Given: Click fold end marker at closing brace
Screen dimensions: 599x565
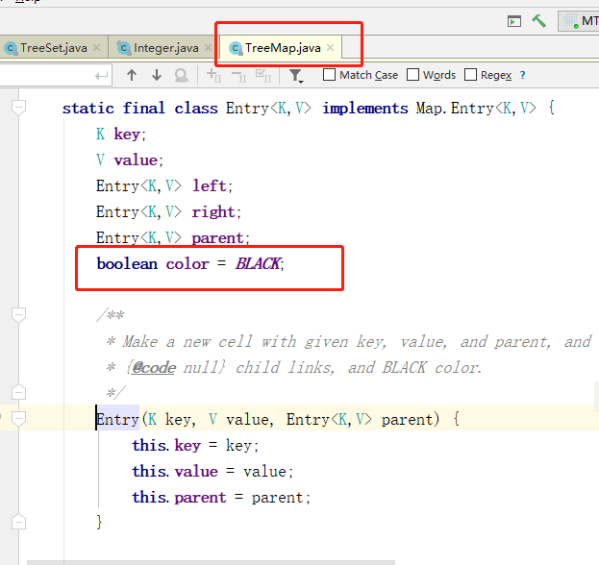Looking at the screenshot, I should [18, 522].
